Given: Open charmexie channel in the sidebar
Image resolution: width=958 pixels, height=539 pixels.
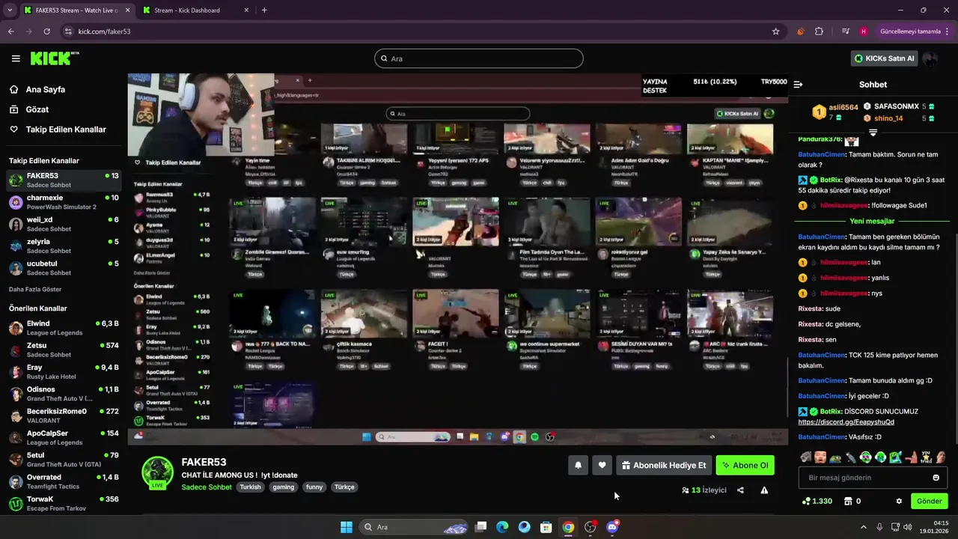Looking at the screenshot, I should point(64,202).
